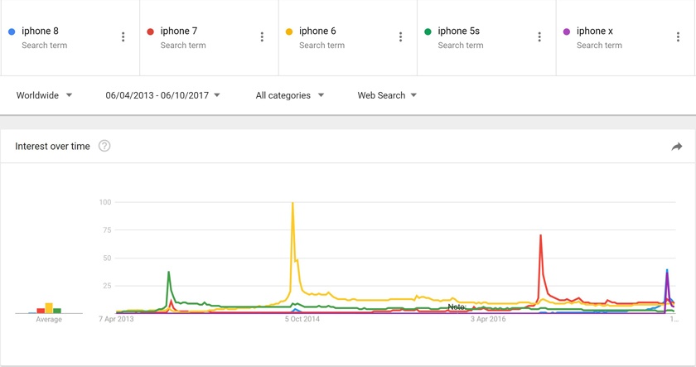Expand the All categories dropdown
The width and height of the screenshot is (696, 367).
pyautogui.click(x=289, y=95)
